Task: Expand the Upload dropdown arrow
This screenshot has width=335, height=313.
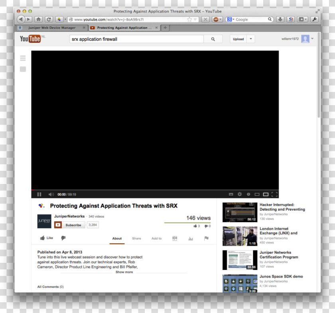Action: [x=251, y=39]
